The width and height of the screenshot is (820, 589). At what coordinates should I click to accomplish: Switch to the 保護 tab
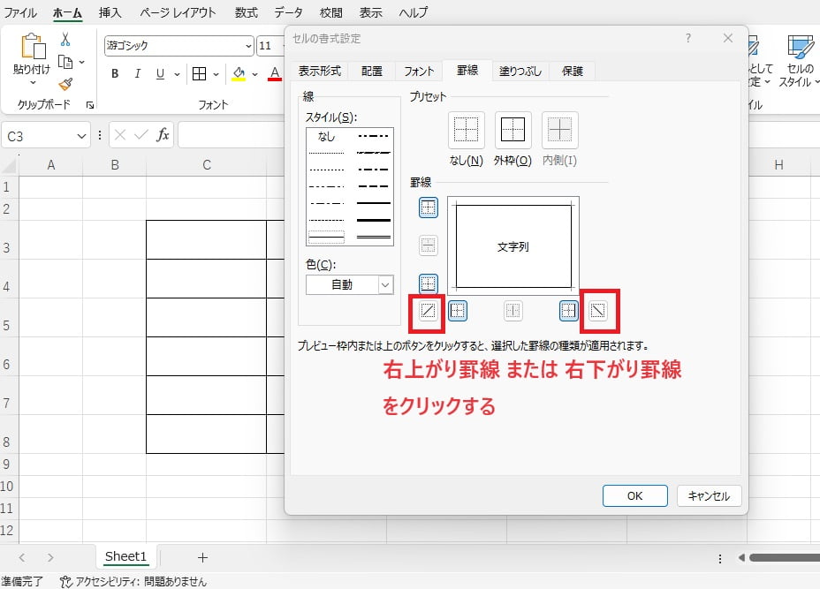coord(572,71)
